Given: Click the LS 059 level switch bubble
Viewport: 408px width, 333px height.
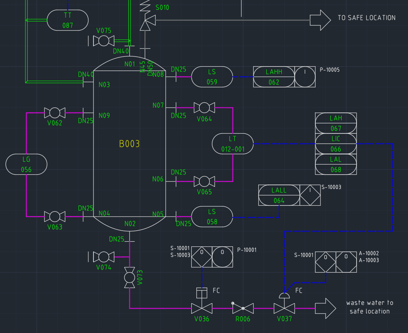Looking at the screenshot, I should (x=212, y=77).
